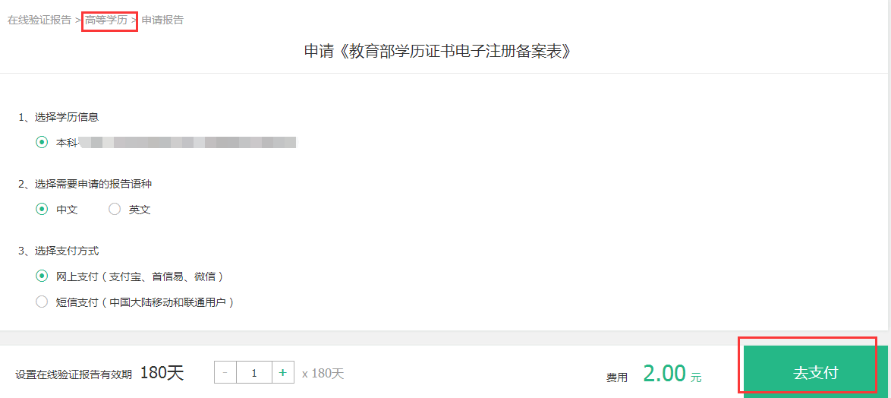
Task: Click the 设置在线验证报告有效期 label
Action: pyautogui.click(x=74, y=374)
